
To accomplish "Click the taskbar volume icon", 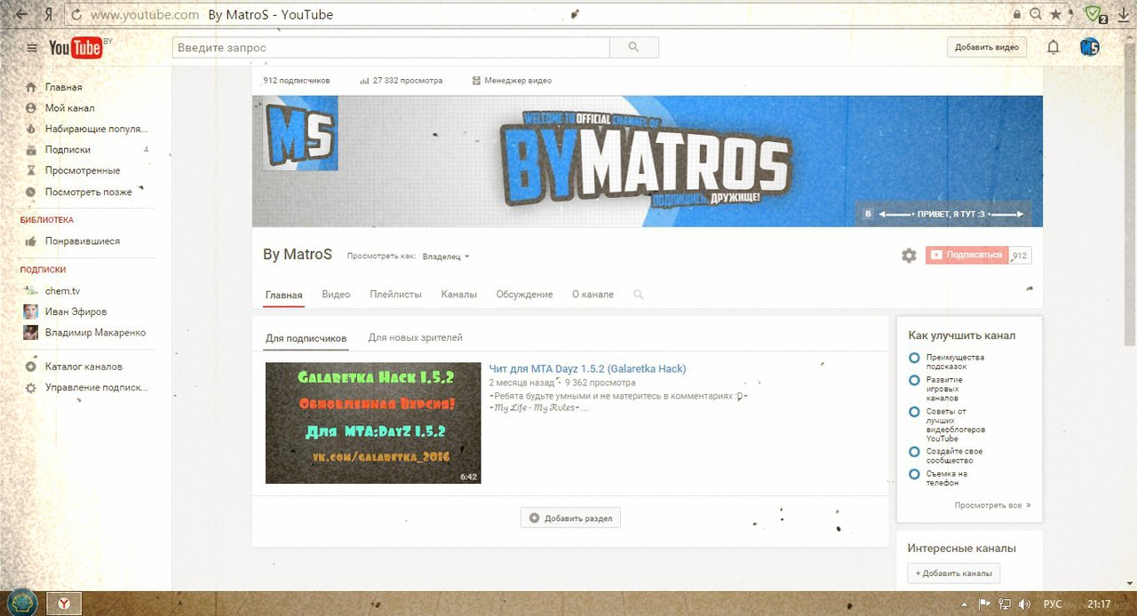I will coord(1023,604).
